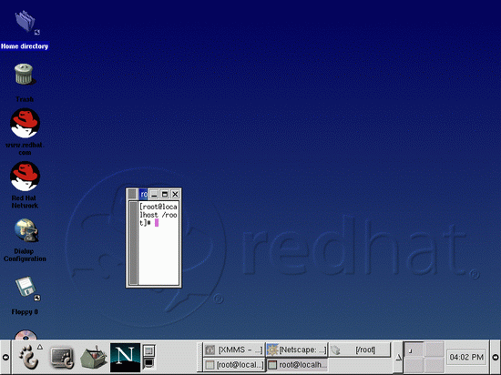This screenshot has height=375, width=501.
Task: Switch to the top-right workspace in pager
Action: point(434,350)
